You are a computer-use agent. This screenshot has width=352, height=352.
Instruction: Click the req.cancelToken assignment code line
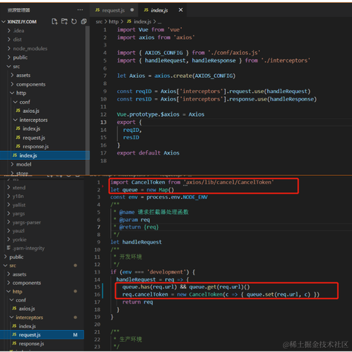(221, 295)
